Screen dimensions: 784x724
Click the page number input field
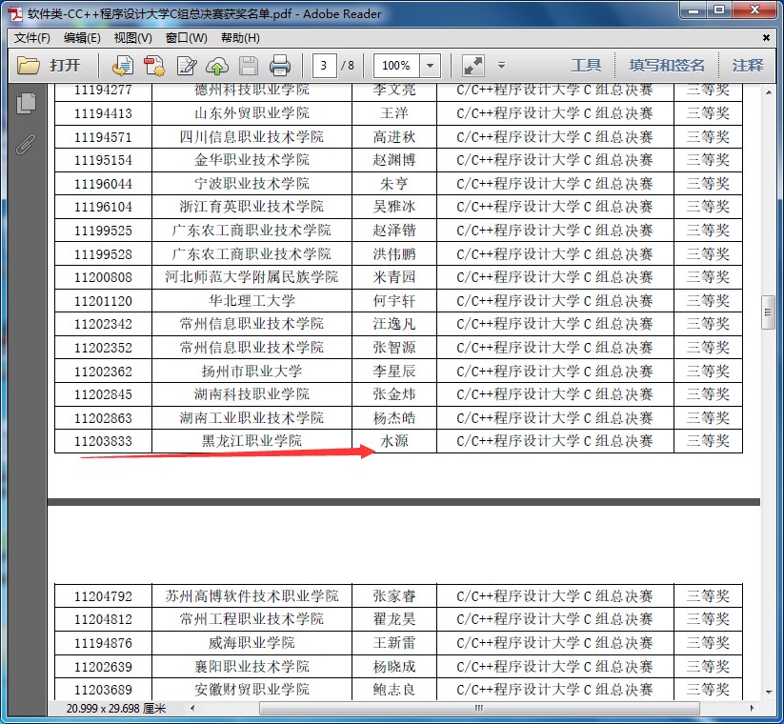(x=326, y=66)
